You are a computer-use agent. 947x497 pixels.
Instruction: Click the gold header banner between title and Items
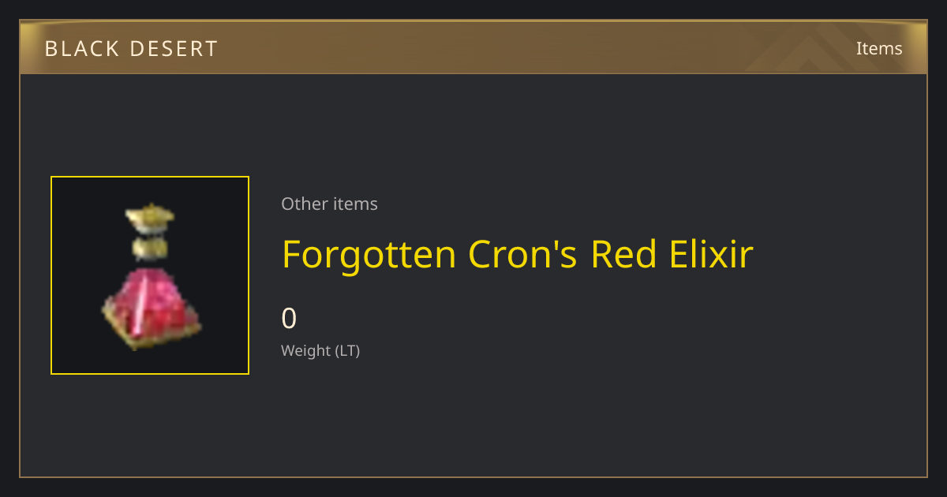537,48
